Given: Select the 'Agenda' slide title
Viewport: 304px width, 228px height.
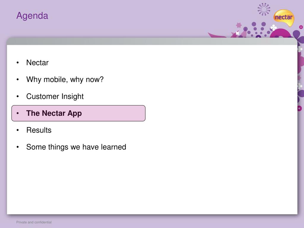Looking at the screenshot, I should pyautogui.click(x=32, y=16).
